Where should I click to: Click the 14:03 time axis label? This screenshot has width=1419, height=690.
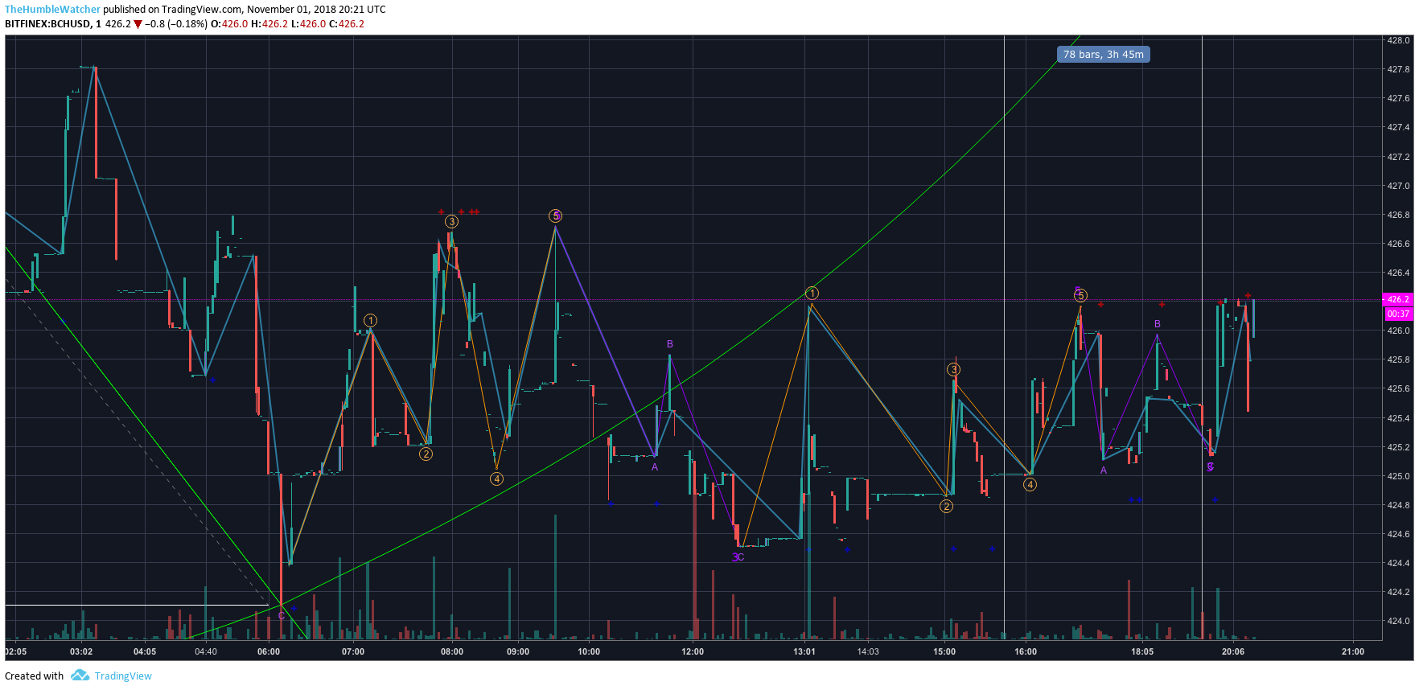(868, 651)
